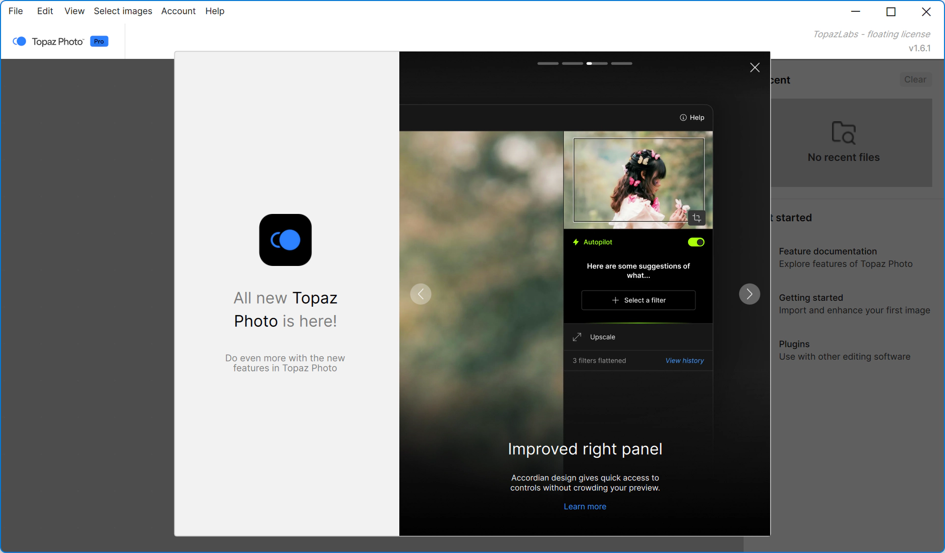945x553 pixels.
Task: Open the File menu
Action: [x=16, y=11]
